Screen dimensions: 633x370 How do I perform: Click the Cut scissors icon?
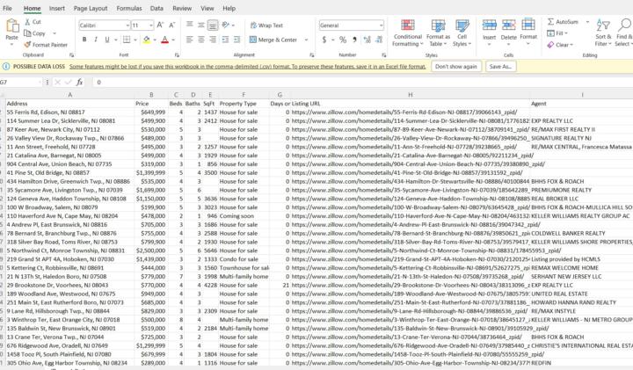click(x=27, y=22)
